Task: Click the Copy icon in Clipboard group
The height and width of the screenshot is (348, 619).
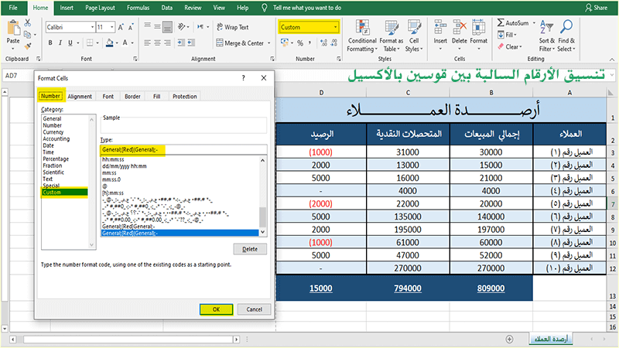Action: click(28, 35)
